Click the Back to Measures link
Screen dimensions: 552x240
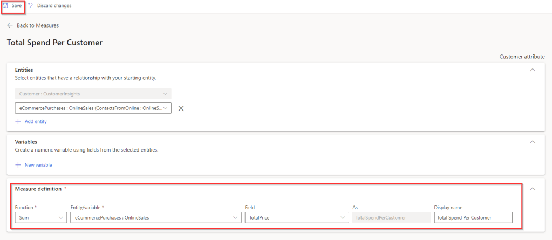38,25
